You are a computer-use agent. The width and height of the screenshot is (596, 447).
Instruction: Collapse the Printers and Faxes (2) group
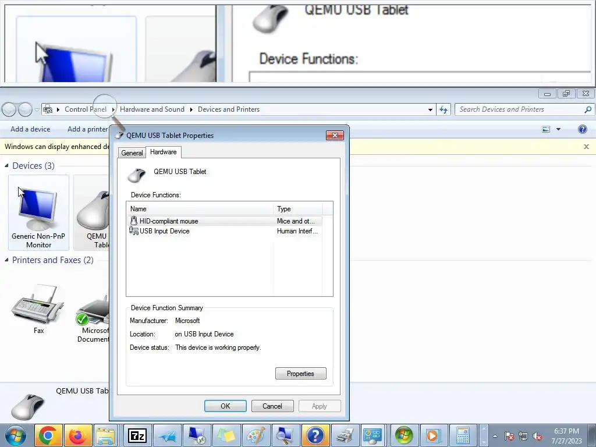click(x=6, y=260)
